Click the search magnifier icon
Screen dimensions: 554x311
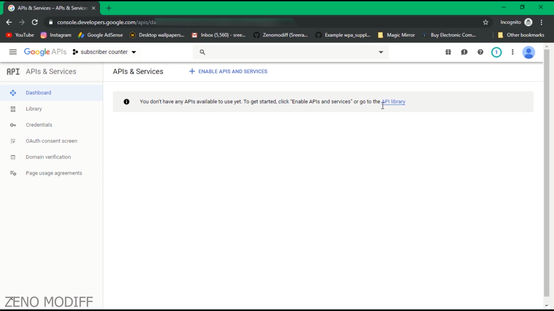[202, 52]
